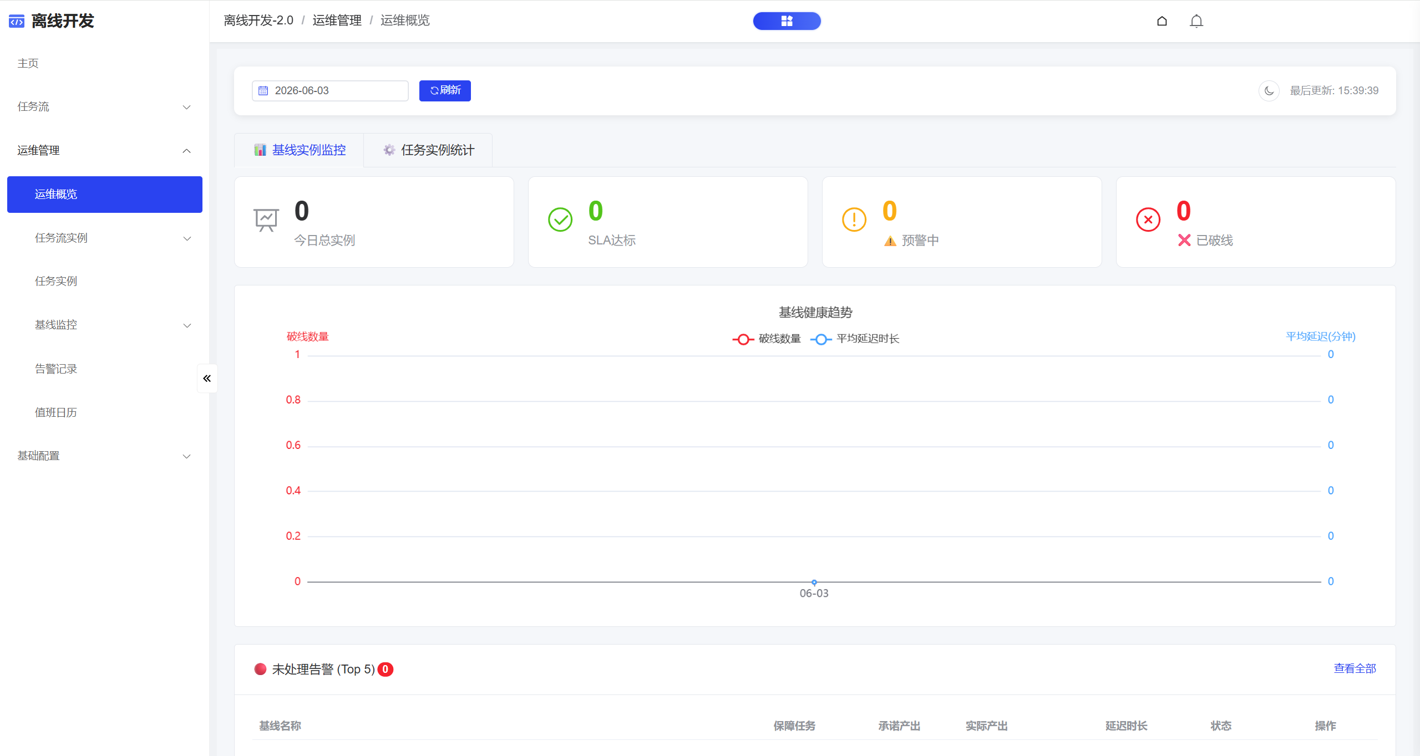Open 任务实例 in sidebar

click(x=104, y=282)
